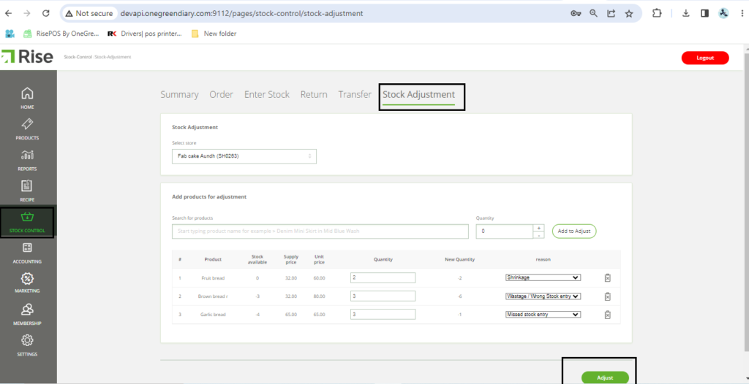Screen dimensions: 749x384
Task: Open Settings from the sidebar
Action: (27, 344)
